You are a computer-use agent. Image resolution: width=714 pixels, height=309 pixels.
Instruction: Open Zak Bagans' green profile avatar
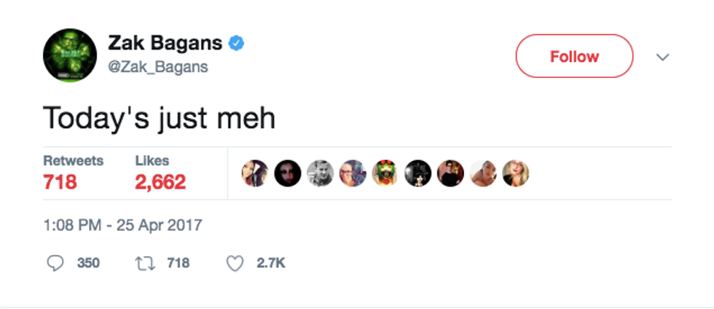click(x=70, y=55)
